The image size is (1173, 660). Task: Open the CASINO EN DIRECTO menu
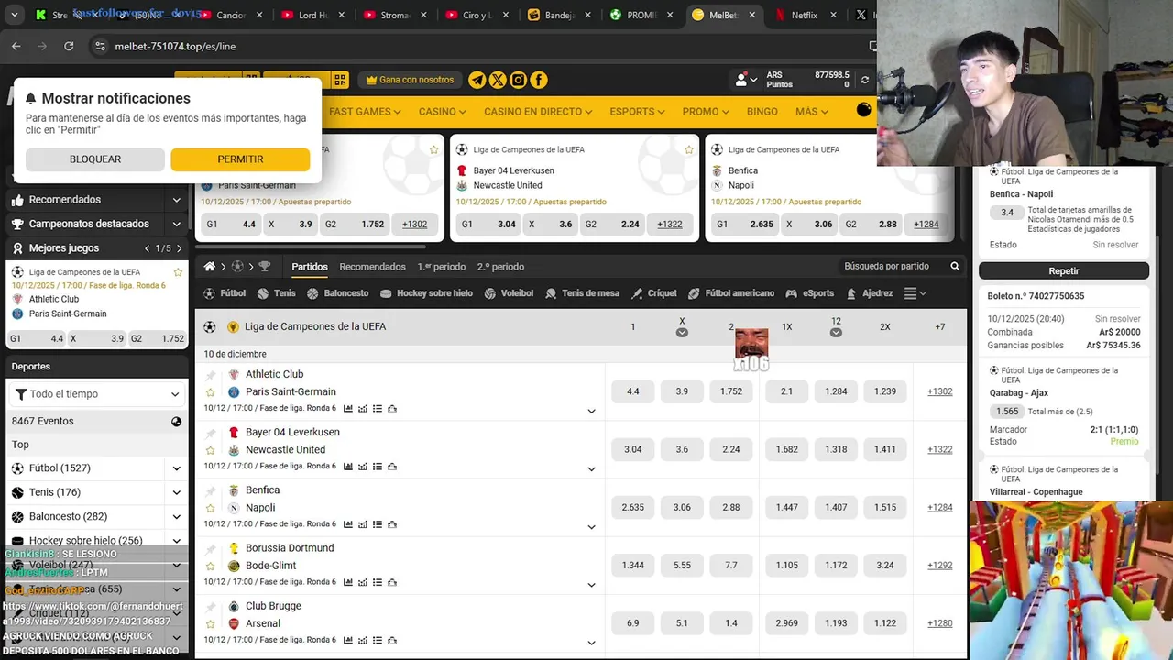click(x=539, y=112)
